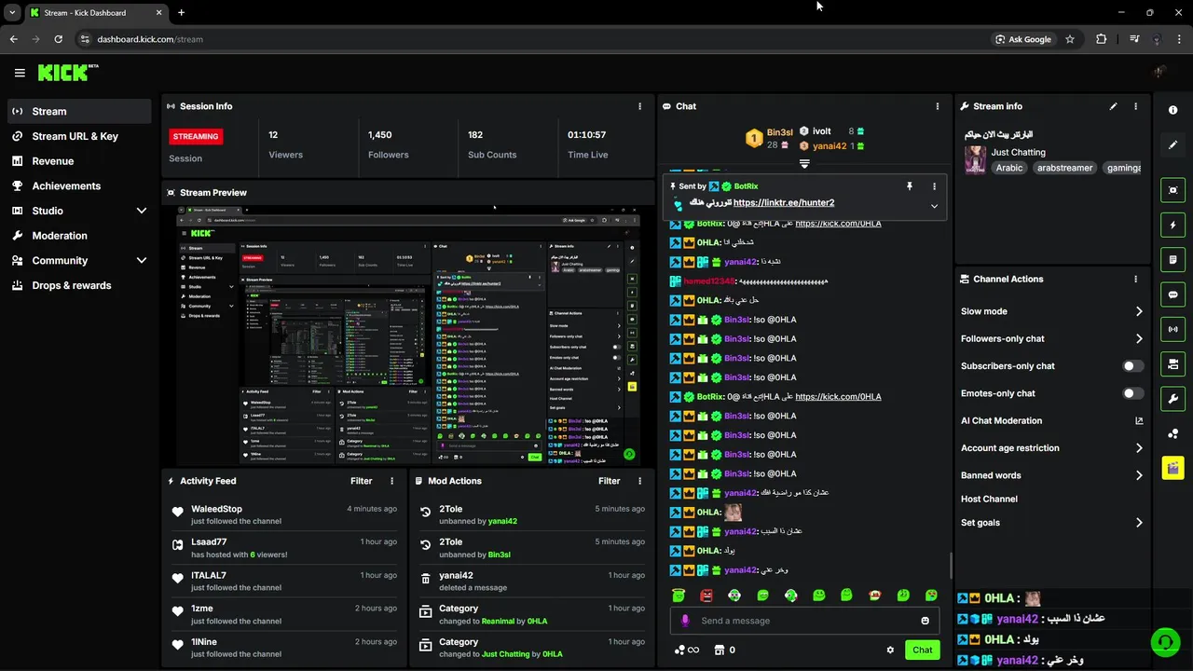Open Channel Actions panel options menu
Screen dimensions: 1193x671
click(x=1135, y=279)
